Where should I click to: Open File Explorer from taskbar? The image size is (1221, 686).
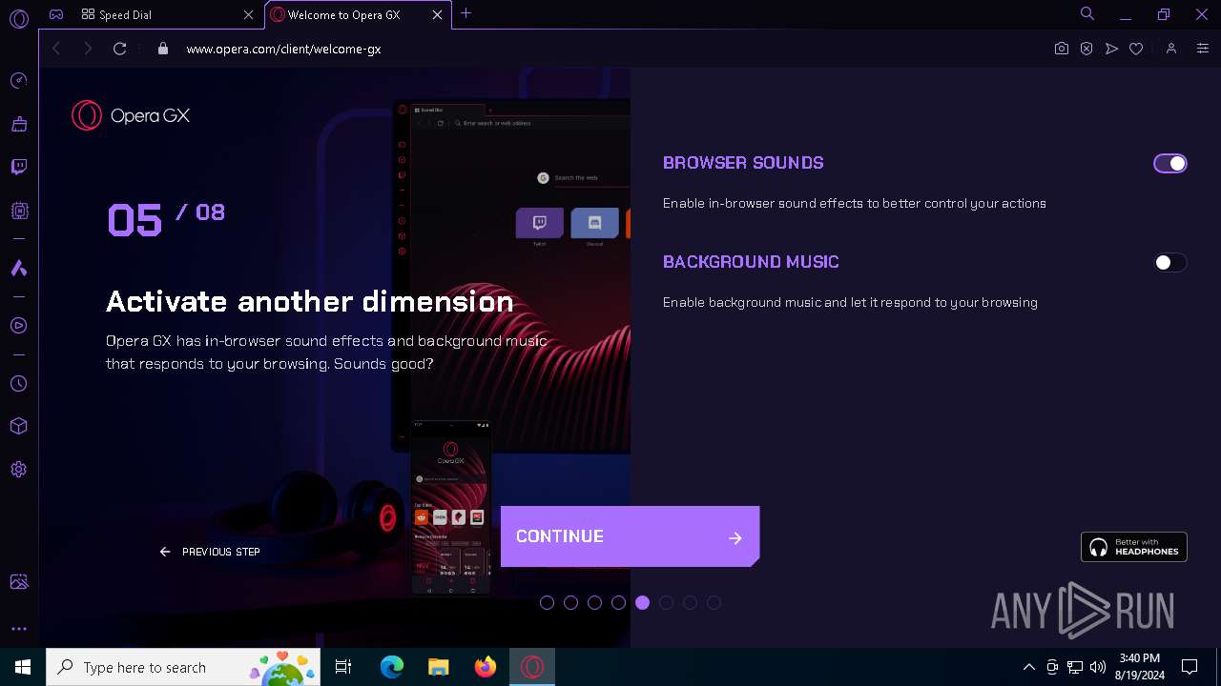click(439, 667)
